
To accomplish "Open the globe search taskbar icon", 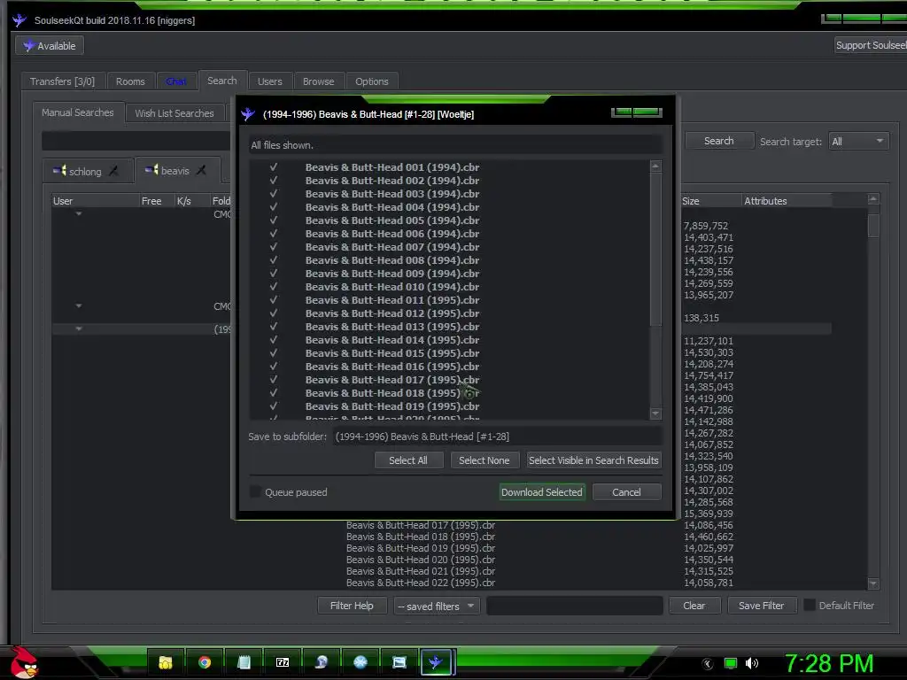I will tap(321, 662).
